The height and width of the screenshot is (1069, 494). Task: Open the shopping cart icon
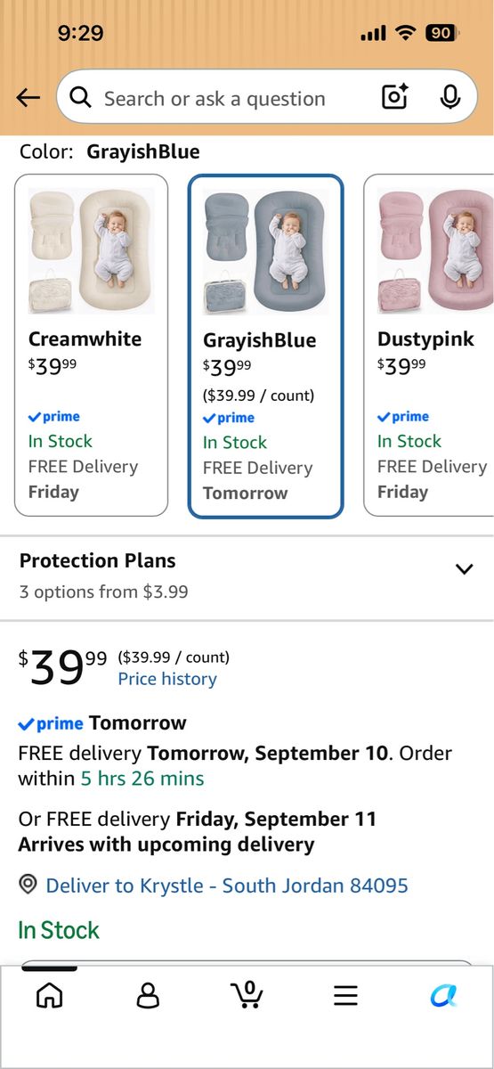point(247,993)
